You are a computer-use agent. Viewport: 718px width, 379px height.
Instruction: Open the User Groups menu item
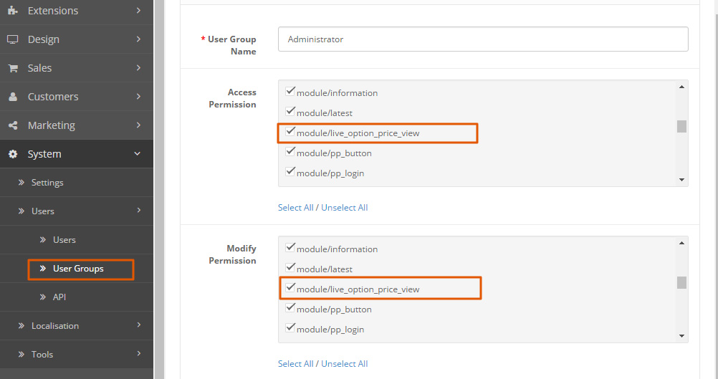(78, 269)
